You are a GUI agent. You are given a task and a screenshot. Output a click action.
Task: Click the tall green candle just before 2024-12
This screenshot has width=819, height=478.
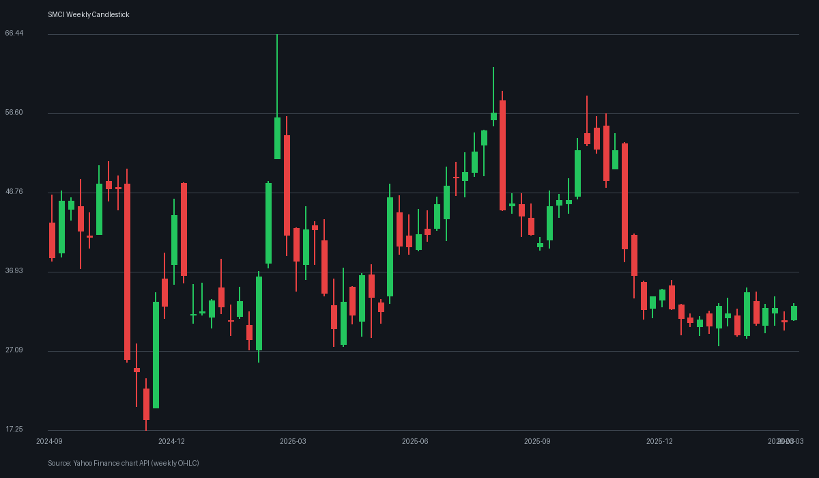pos(156,354)
